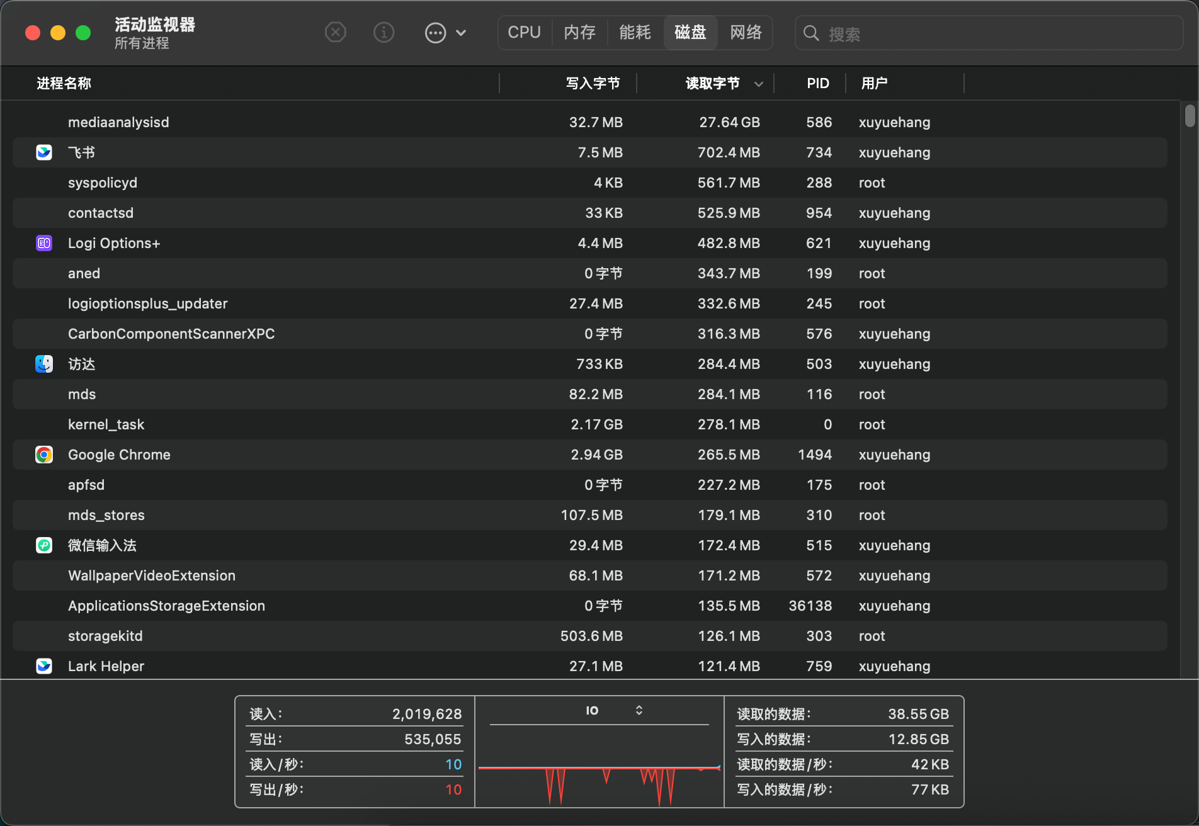This screenshot has width=1199, height=826.
Task: Sort by 写入字节 column header
Action: [x=592, y=83]
